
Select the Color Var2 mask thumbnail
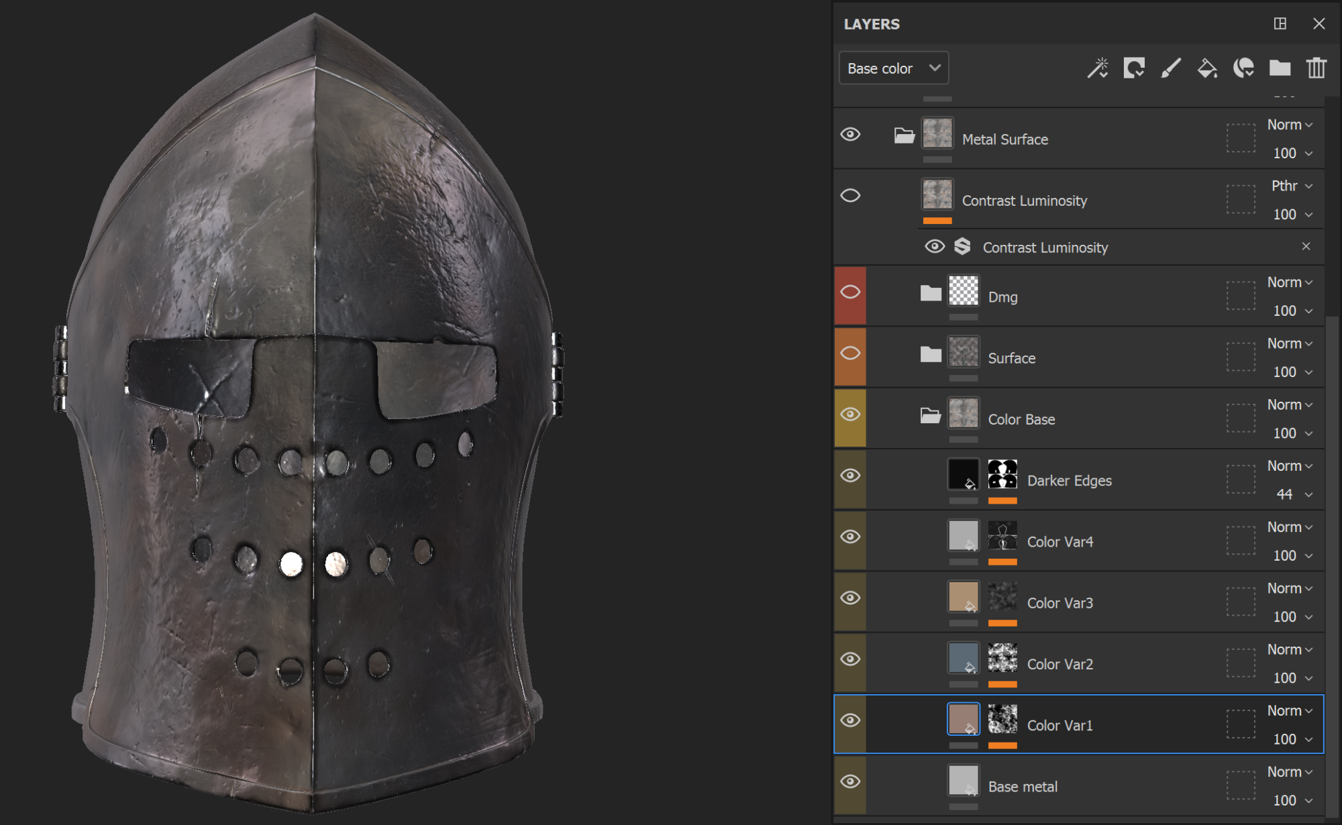point(1002,658)
